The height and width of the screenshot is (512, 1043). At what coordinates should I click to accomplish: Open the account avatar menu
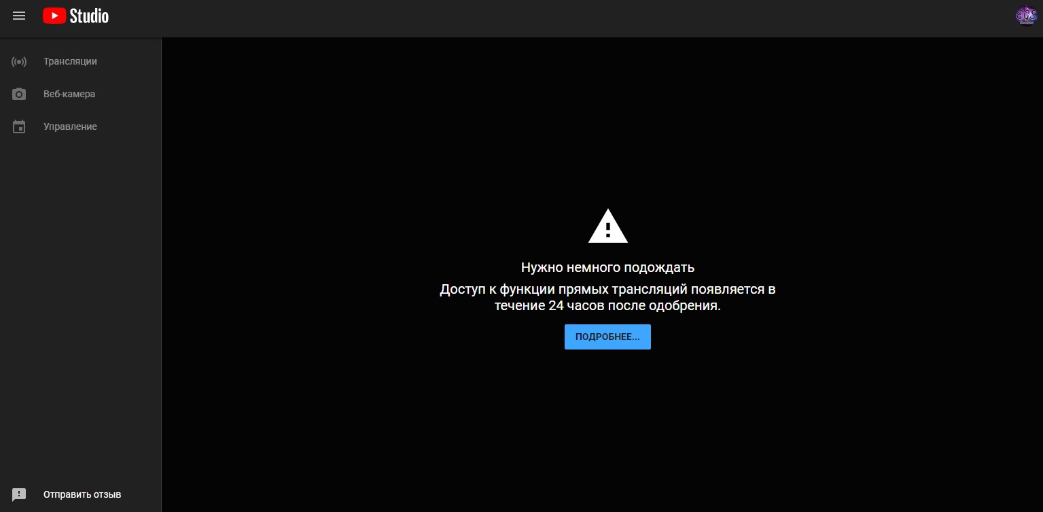click(x=1025, y=16)
